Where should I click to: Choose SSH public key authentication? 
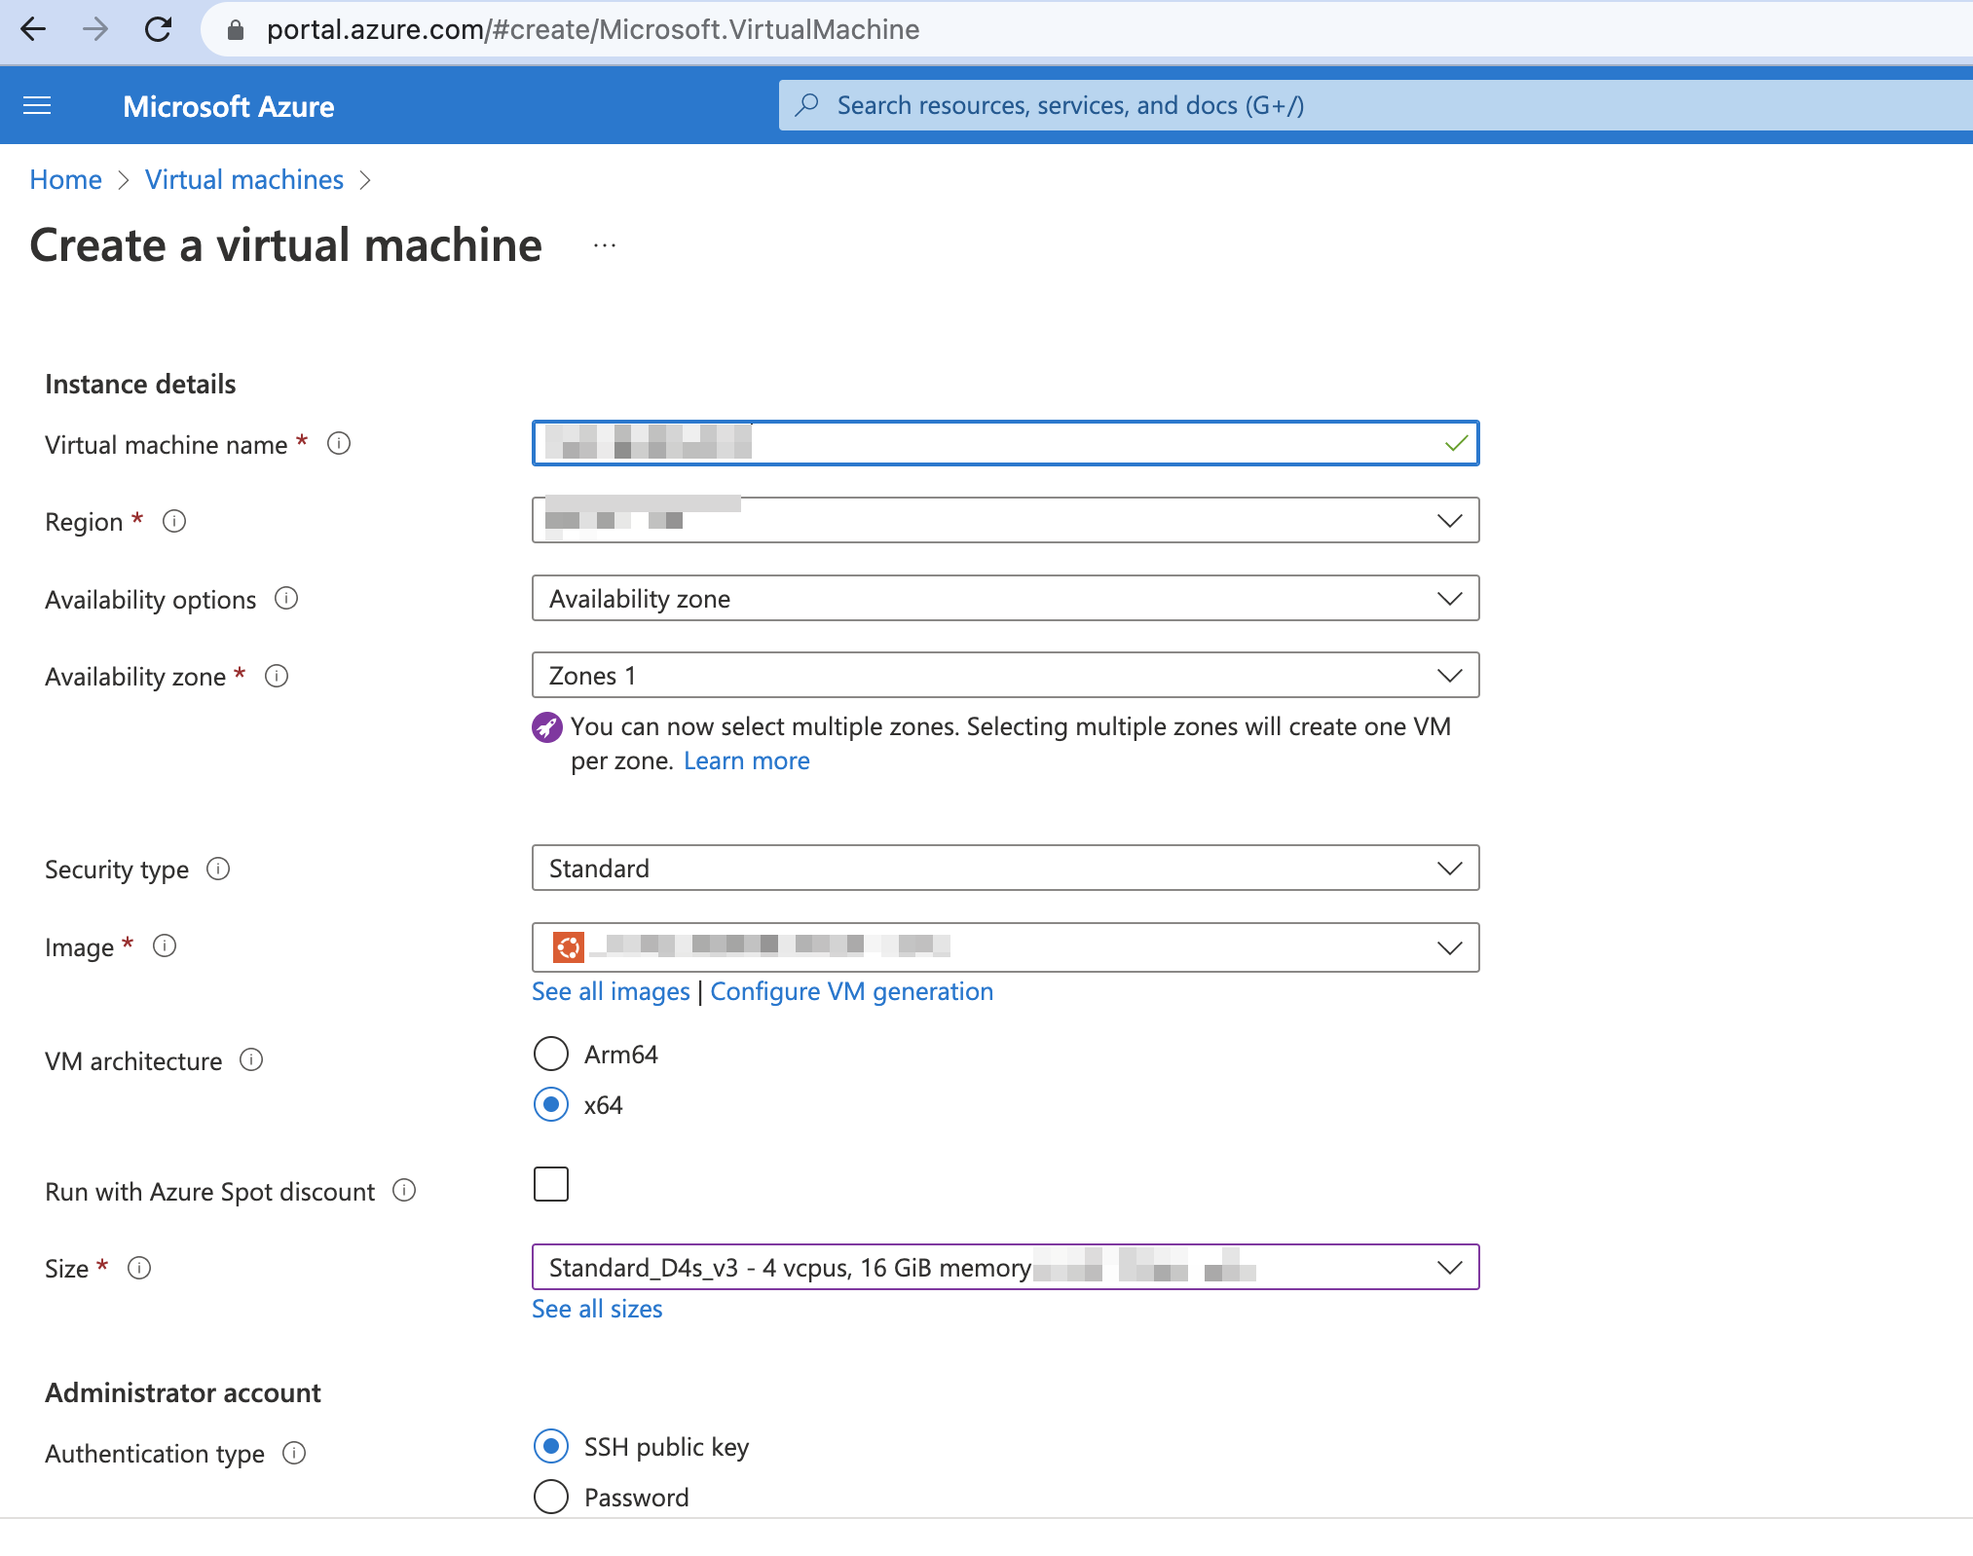[x=551, y=1446]
